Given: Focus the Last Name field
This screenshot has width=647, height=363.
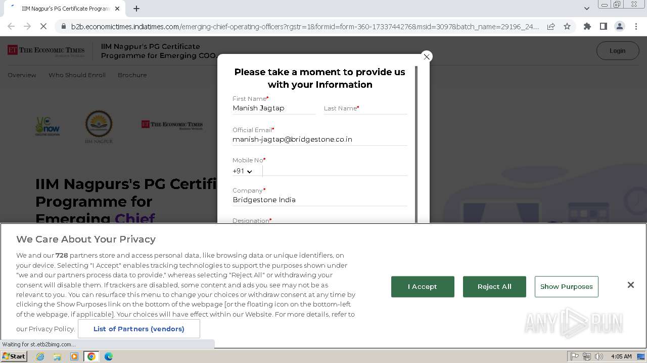Looking at the screenshot, I should (x=365, y=108).
